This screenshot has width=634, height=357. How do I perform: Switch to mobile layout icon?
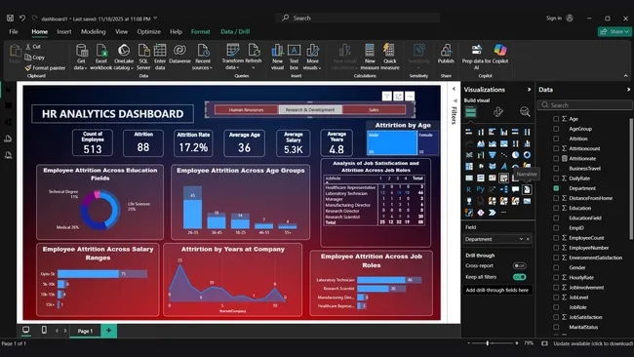[44, 331]
